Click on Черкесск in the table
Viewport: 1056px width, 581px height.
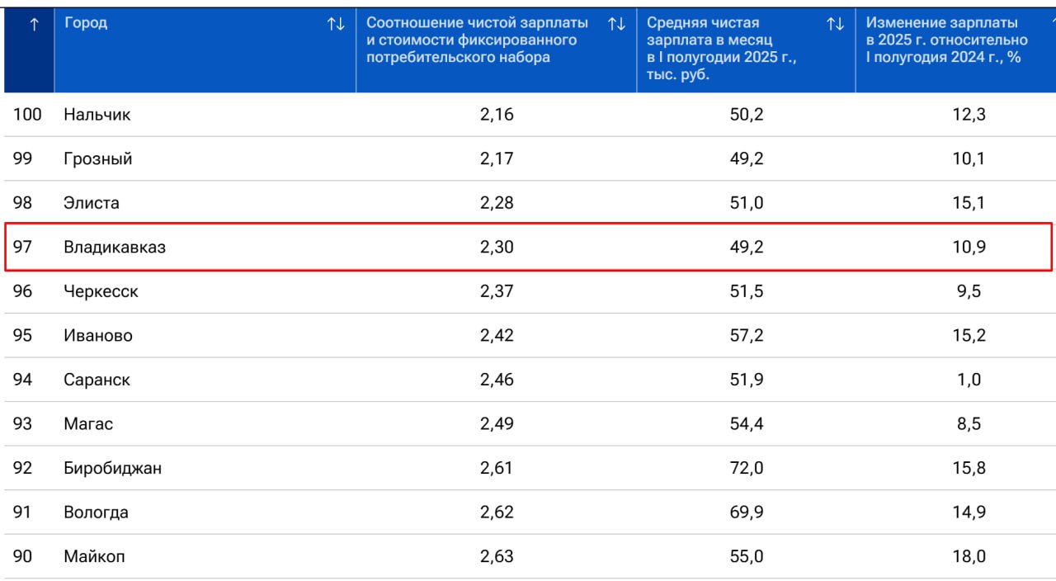(101, 291)
